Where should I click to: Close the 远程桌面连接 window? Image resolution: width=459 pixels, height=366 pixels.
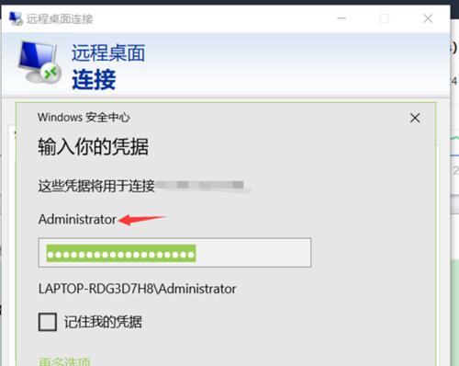[x=428, y=18]
